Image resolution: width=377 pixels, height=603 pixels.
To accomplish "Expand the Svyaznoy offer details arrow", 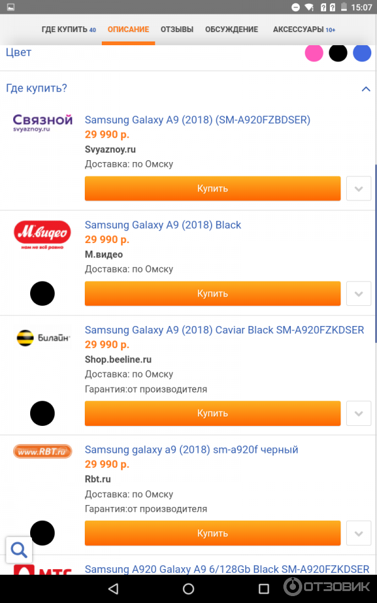I will tap(359, 188).
